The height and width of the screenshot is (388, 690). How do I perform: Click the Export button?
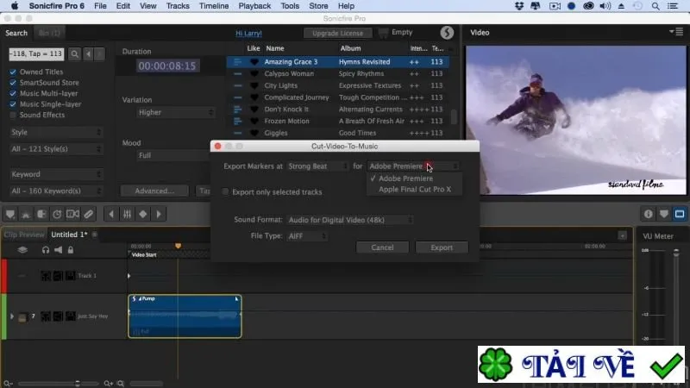442,247
